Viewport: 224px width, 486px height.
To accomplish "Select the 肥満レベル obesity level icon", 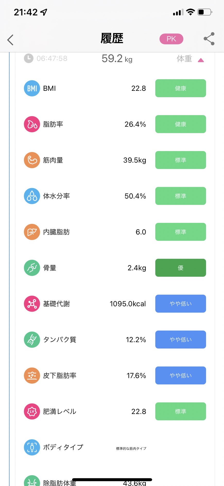I will [x=32, y=411].
